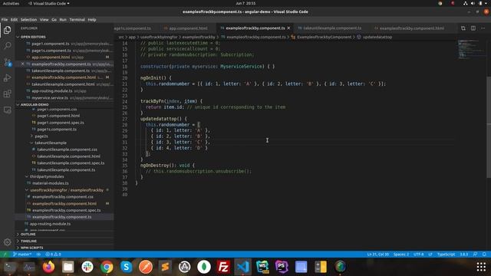
Task: Open the Search view in activity bar
Action: (x=7, y=46)
